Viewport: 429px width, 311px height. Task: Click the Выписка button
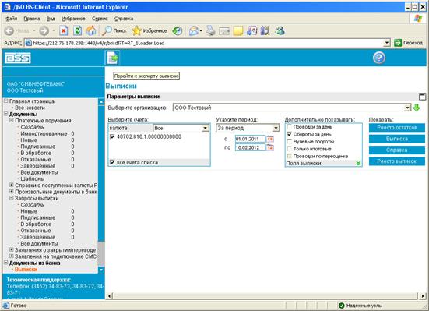(x=397, y=139)
